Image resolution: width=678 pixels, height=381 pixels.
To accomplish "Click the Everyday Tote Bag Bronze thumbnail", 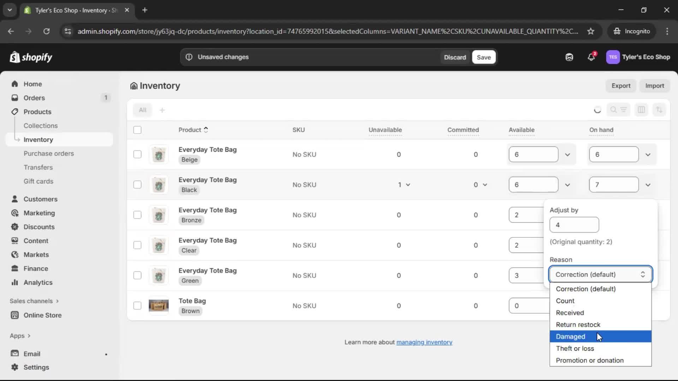I will click(x=159, y=215).
